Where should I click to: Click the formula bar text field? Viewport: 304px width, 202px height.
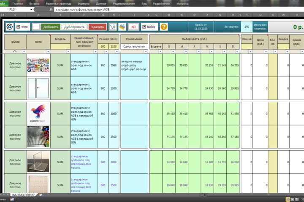tap(178, 10)
